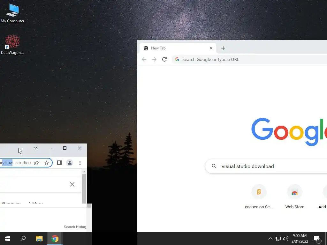Click the magnifier icon in the Google search box
Image resolution: width=327 pixels, height=245 pixels.
click(x=214, y=166)
